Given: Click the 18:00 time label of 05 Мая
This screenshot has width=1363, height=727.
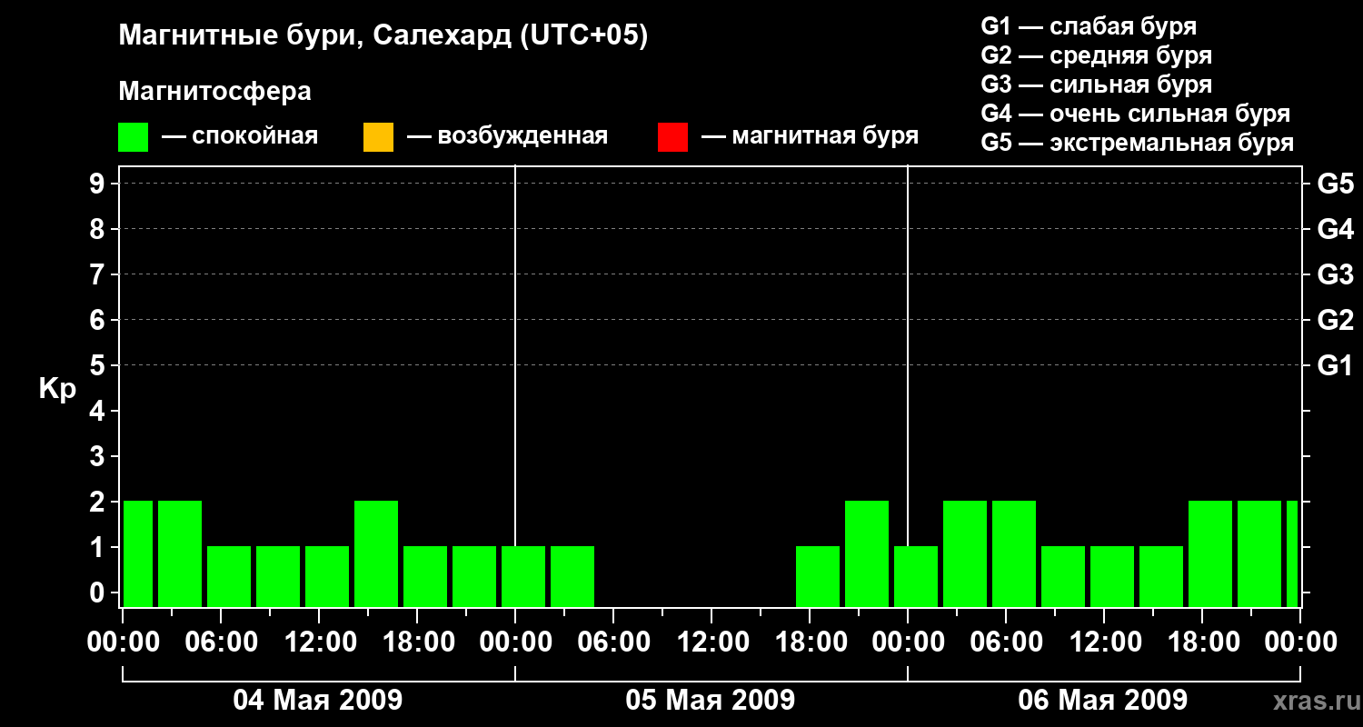Looking at the screenshot, I should pos(810,642).
